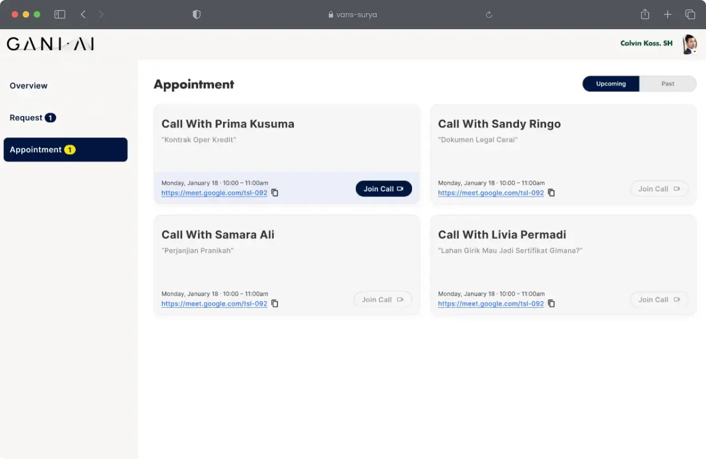
Task: Open Calvin Koss's profile menu
Action: [646, 43]
